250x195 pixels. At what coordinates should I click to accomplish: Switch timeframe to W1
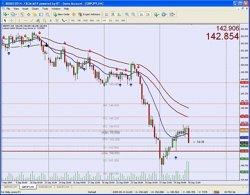pyautogui.click(x=117, y=20)
